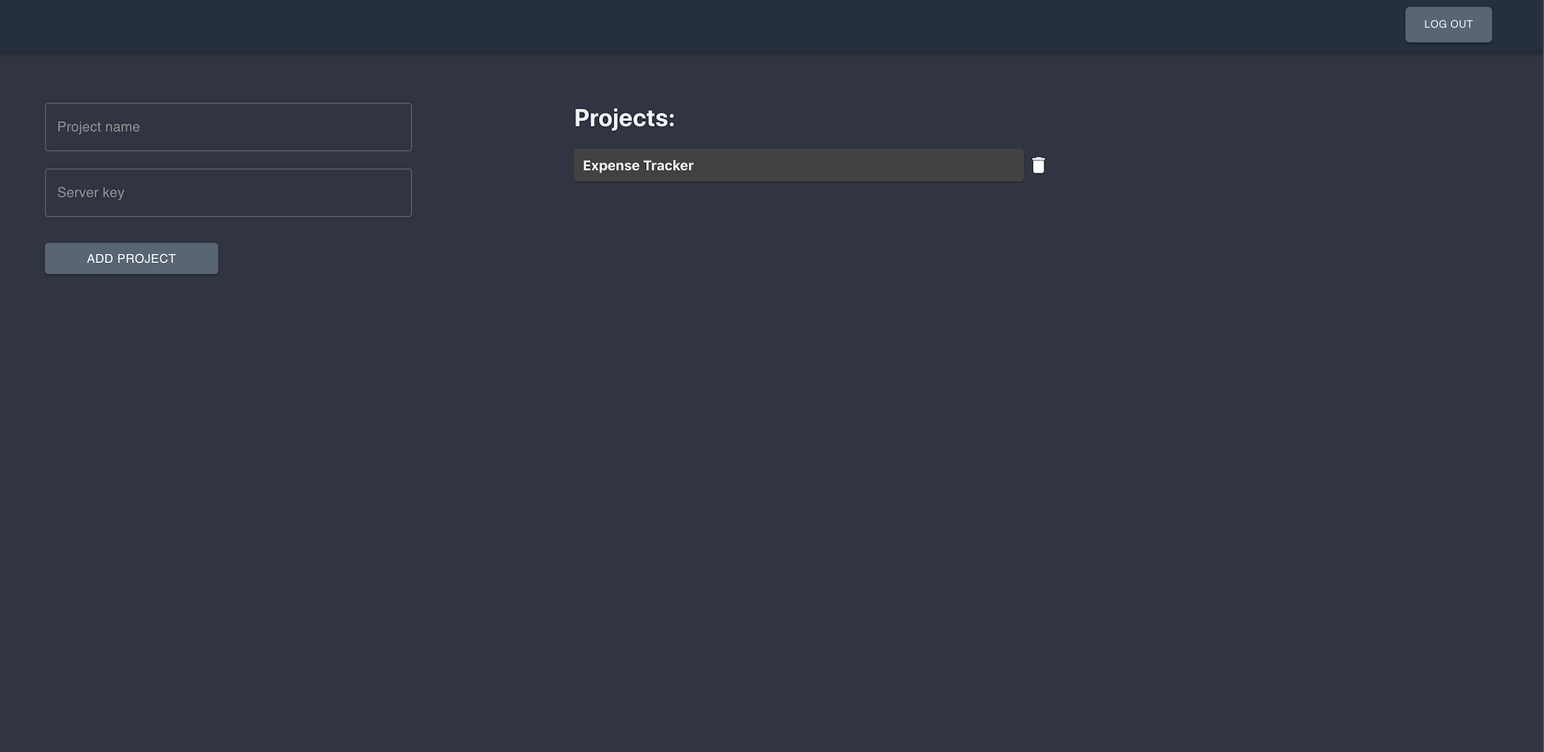
Task: Click the Server key field placeholder
Action: tap(229, 192)
